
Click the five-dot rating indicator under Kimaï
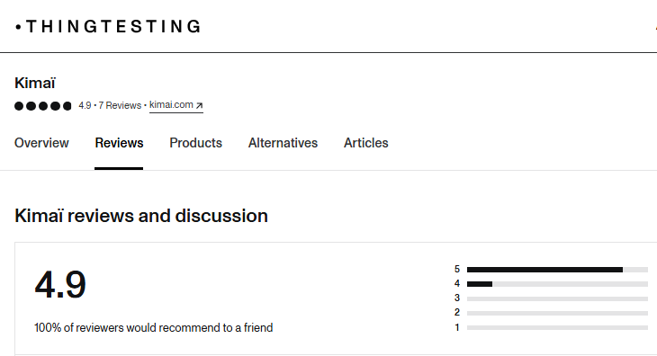[42, 106]
